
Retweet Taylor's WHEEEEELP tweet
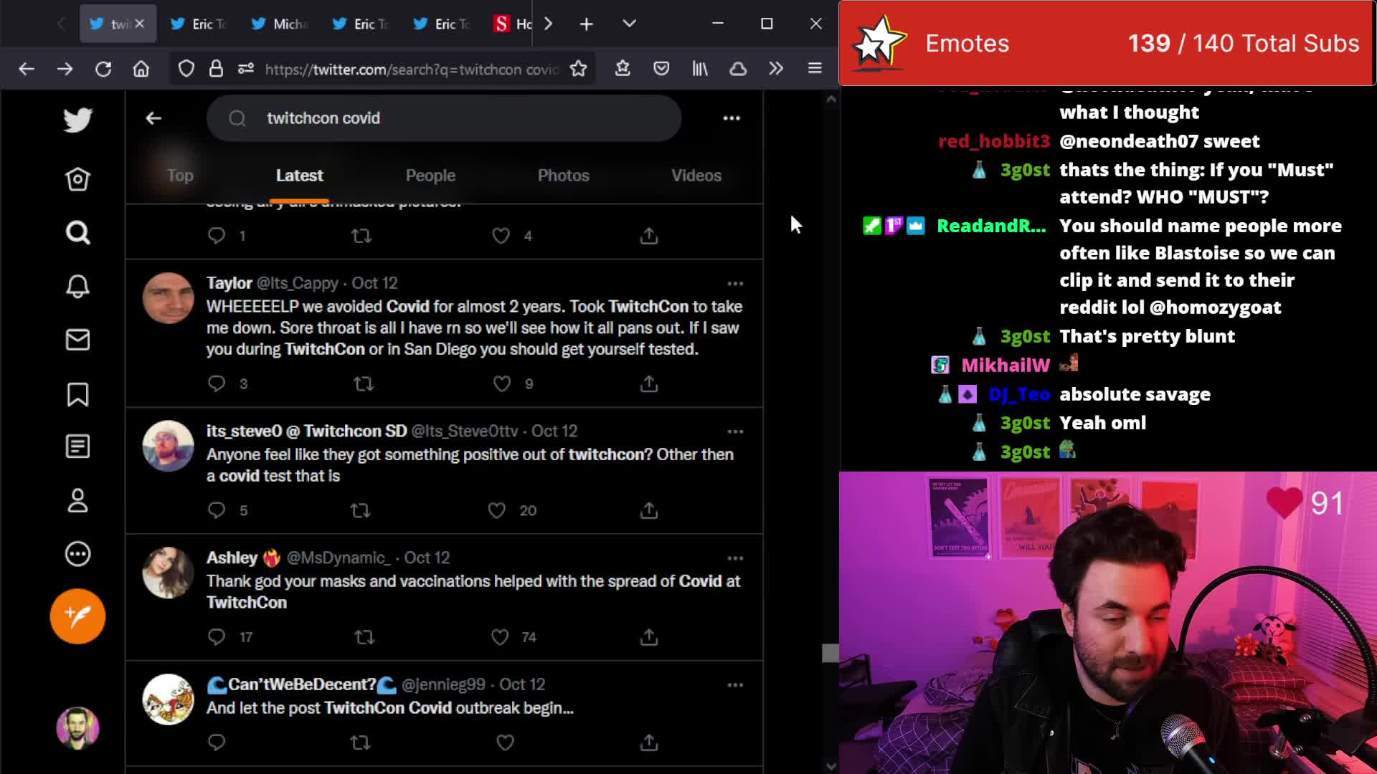point(364,383)
